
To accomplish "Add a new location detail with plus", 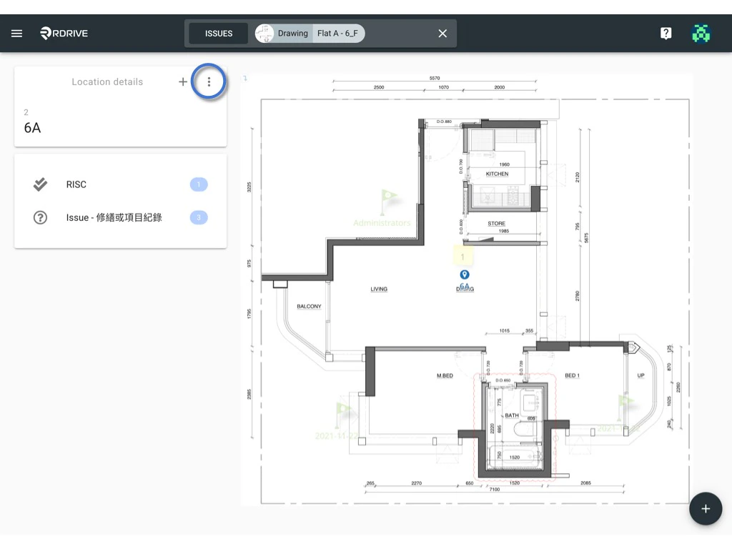I will (x=183, y=82).
